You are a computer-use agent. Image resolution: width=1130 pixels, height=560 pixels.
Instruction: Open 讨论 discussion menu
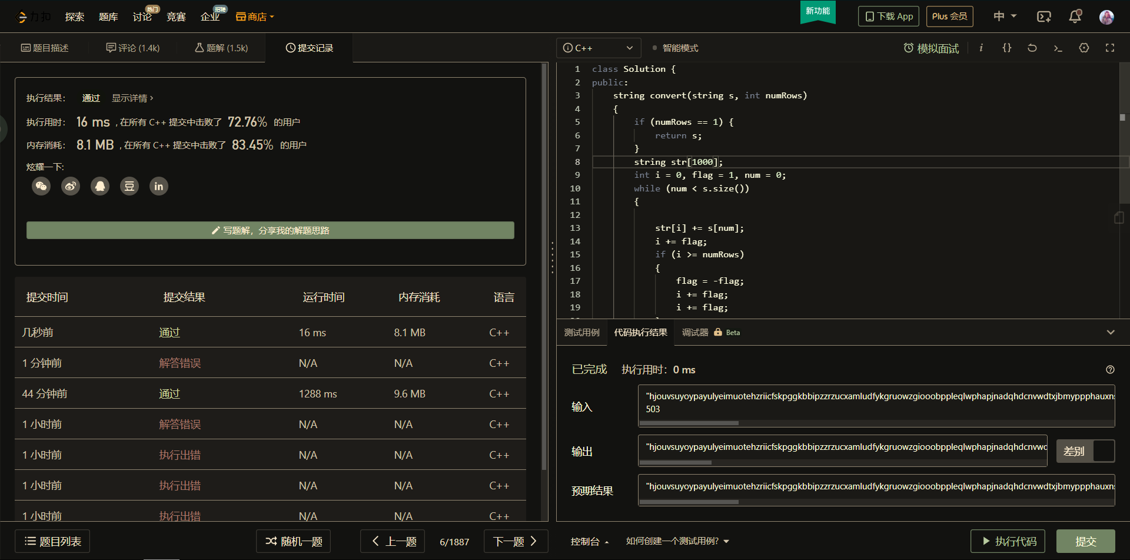click(142, 16)
